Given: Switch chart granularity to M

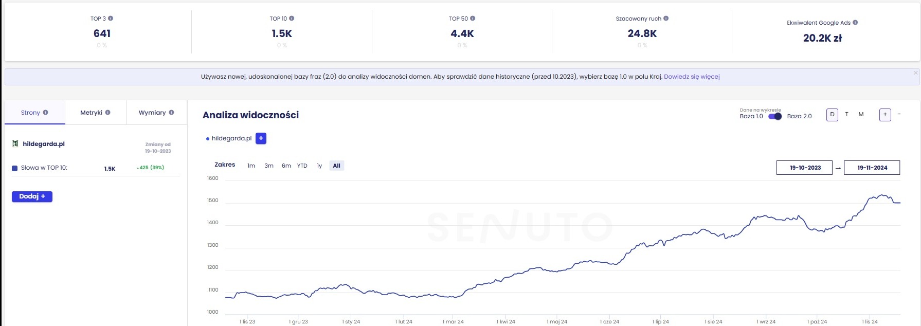Looking at the screenshot, I should tap(861, 115).
